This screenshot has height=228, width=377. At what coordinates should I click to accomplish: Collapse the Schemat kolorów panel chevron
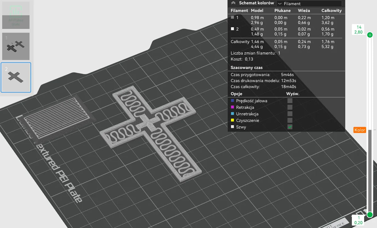233,3
